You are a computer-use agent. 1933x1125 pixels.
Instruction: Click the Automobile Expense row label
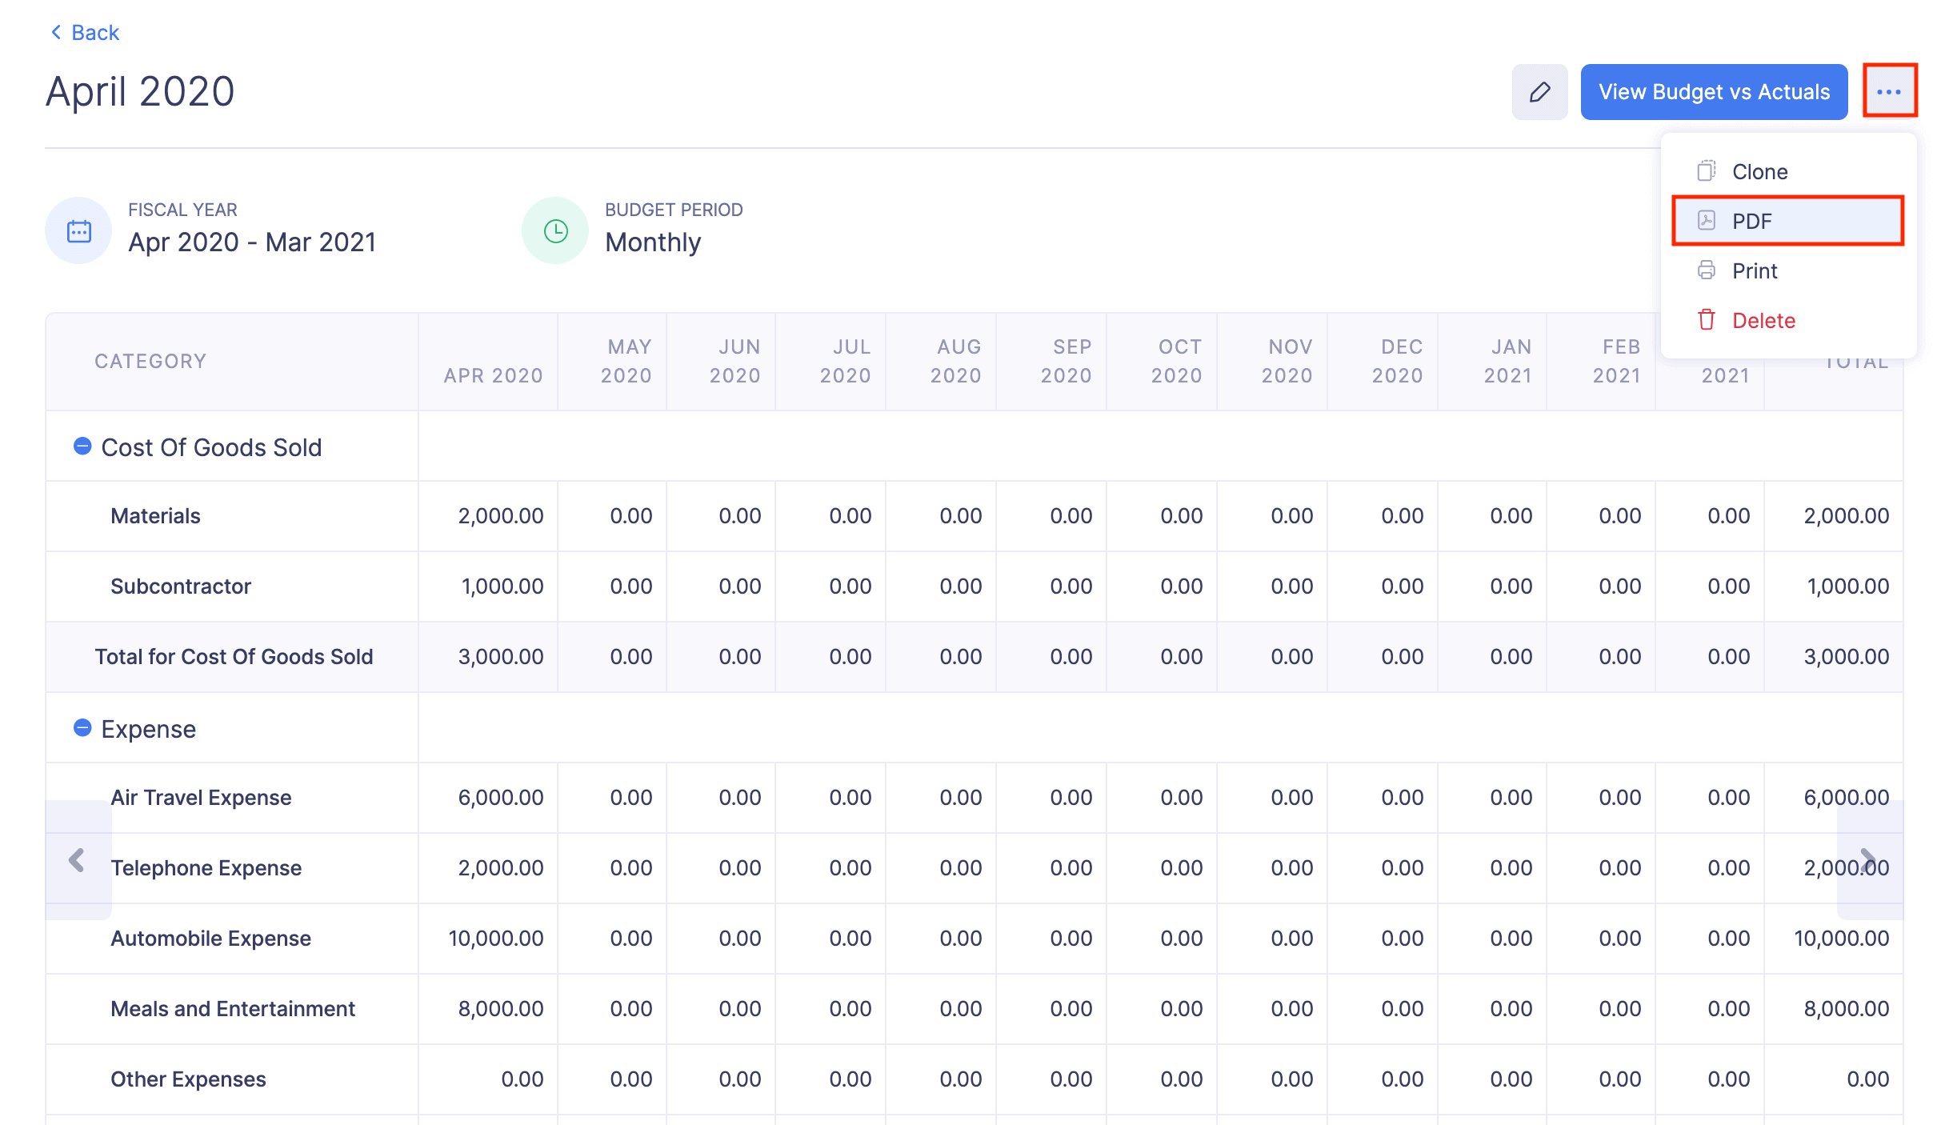210,939
